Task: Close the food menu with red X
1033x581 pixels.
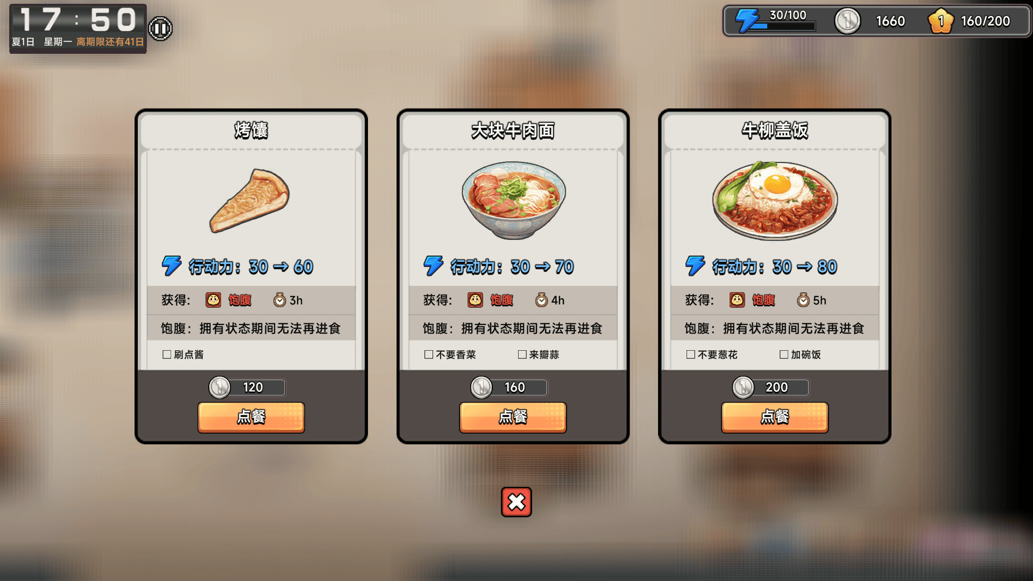Action: (x=516, y=502)
